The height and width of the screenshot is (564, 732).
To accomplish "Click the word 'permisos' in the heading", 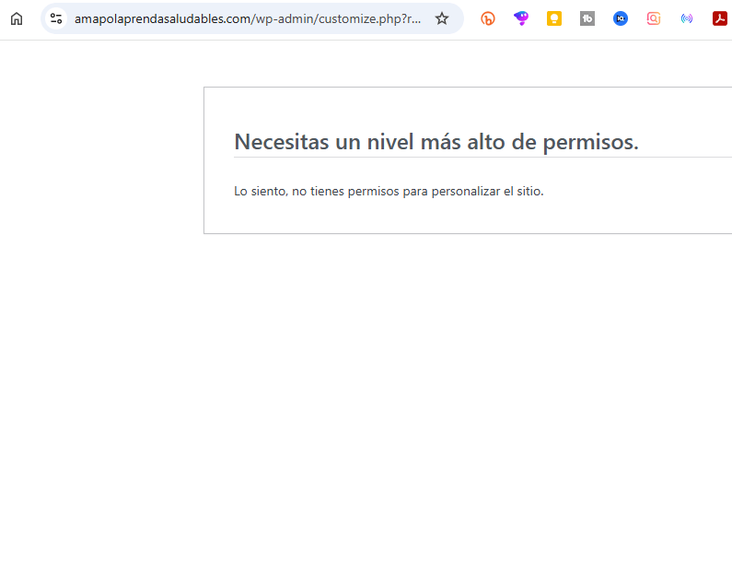I will 590,142.
